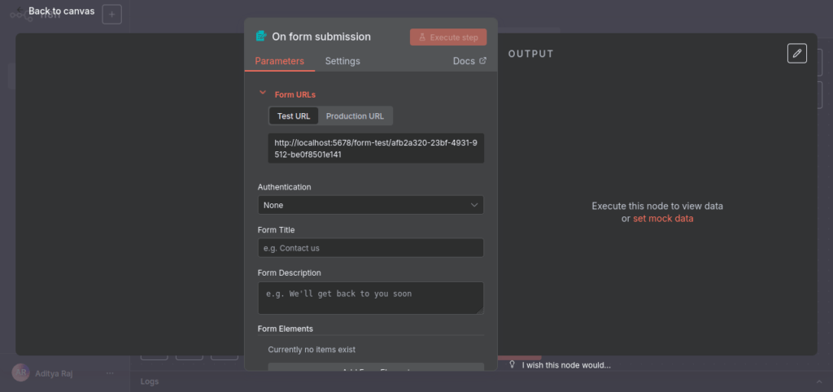
Task: Click the lightbulb 'I wish this node would' icon
Action: [x=512, y=365]
